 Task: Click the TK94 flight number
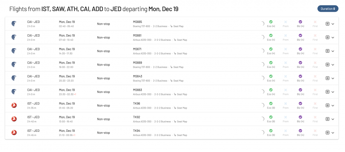(x=136, y=131)
